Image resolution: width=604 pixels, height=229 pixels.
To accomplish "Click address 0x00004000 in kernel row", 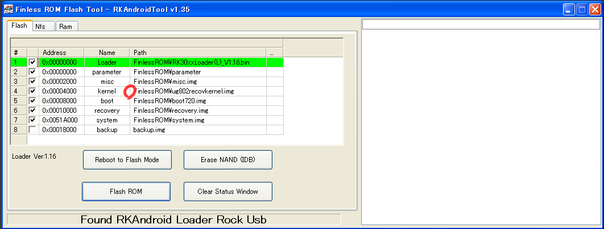I will pyautogui.click(x=61, y=91).
